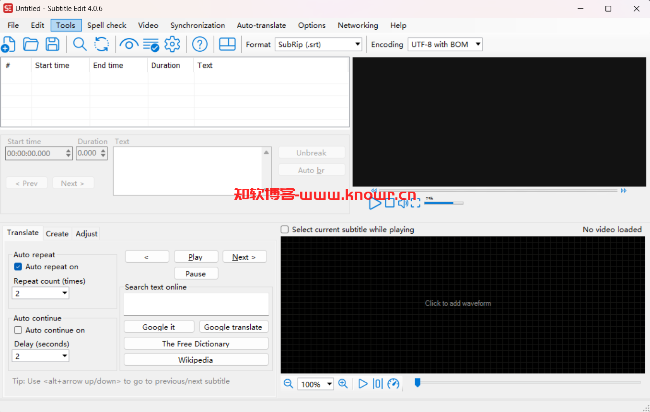Click the Text column header
Image resolution: width=650 pixels, height=412 pixels.
tap(271, 66)
